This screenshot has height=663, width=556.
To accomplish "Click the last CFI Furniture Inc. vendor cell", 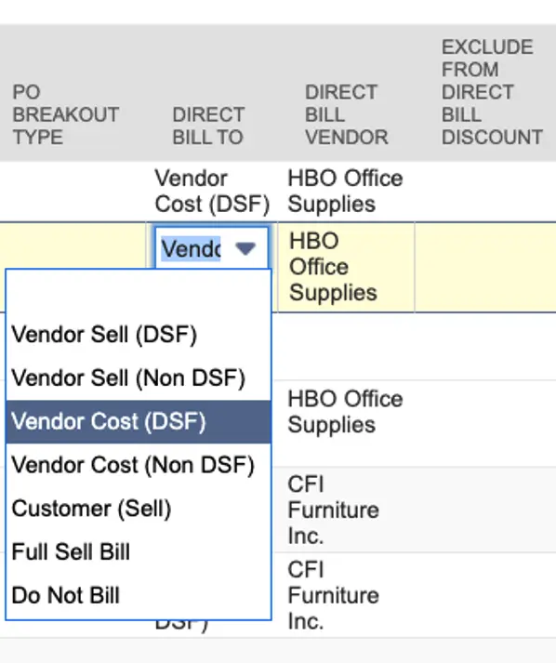I will pos(333,595).
